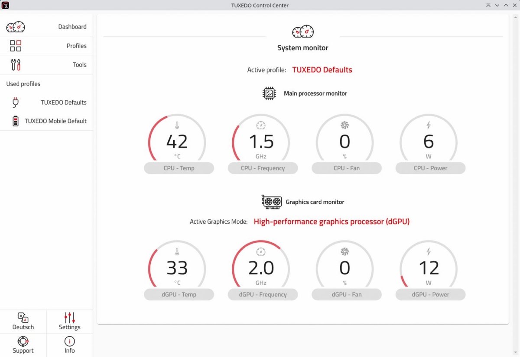Click the 1.5 GHz CPU frequency value

261,142
